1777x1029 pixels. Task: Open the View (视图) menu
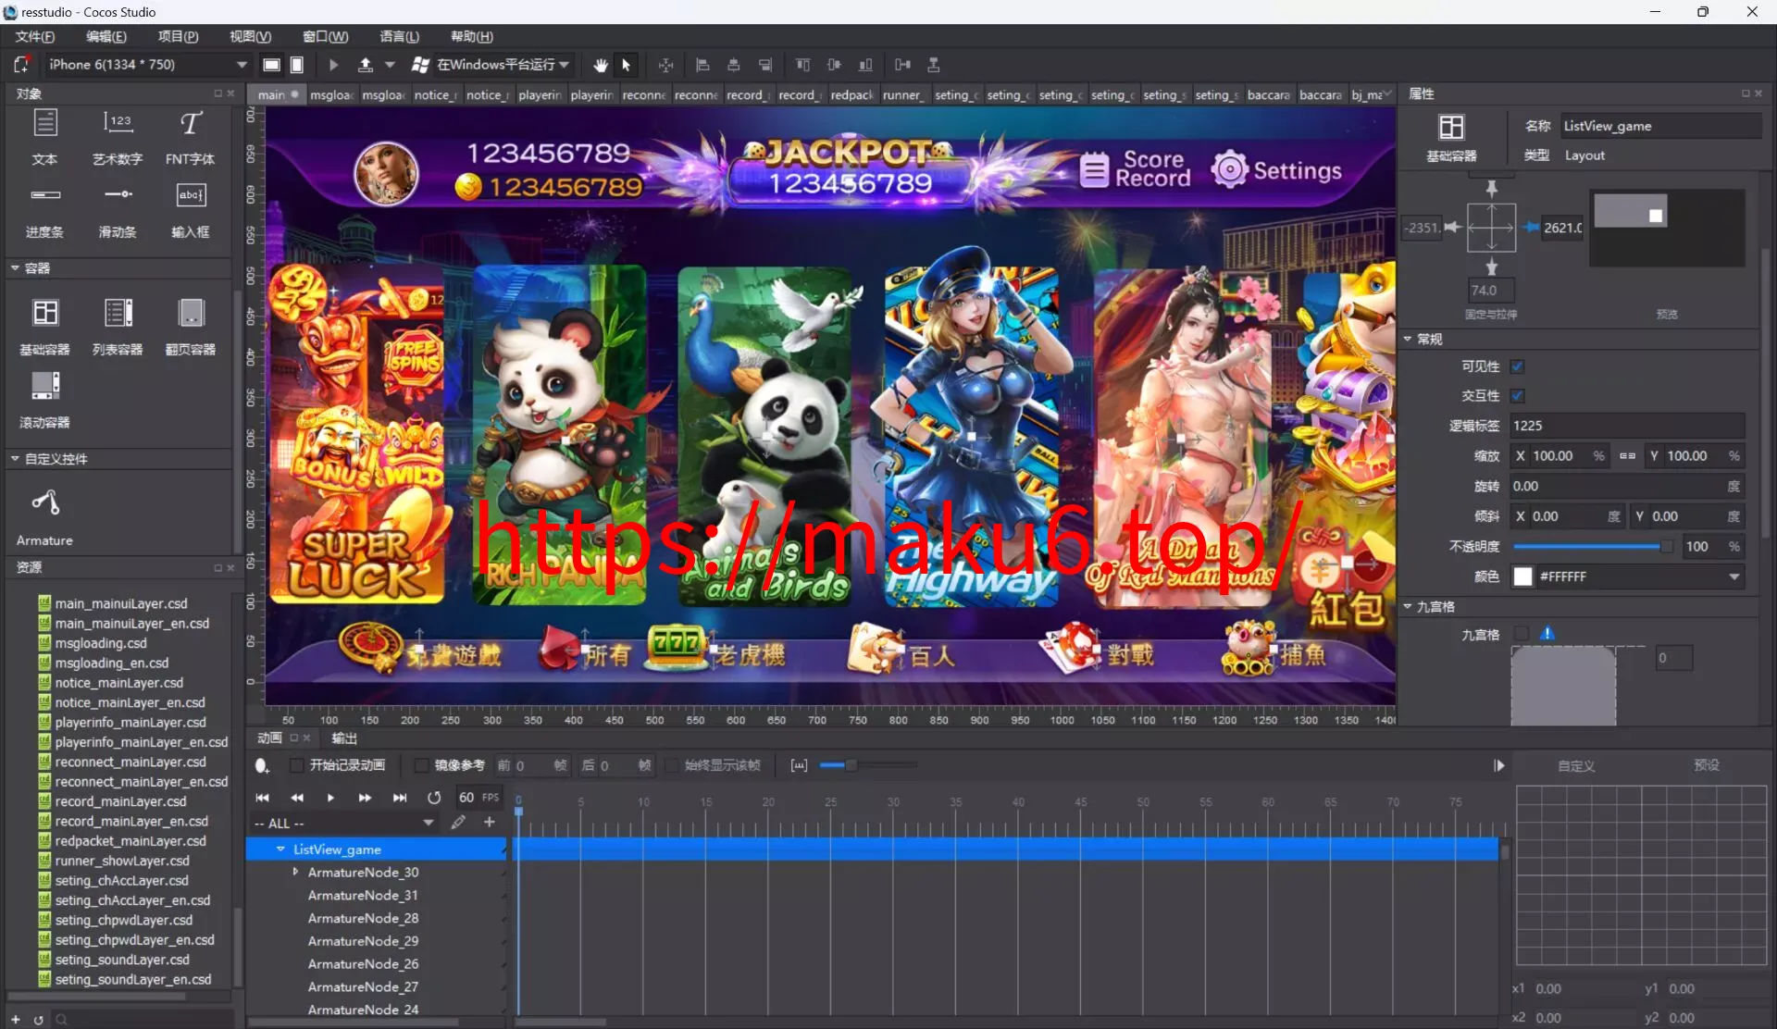[250, 36]
